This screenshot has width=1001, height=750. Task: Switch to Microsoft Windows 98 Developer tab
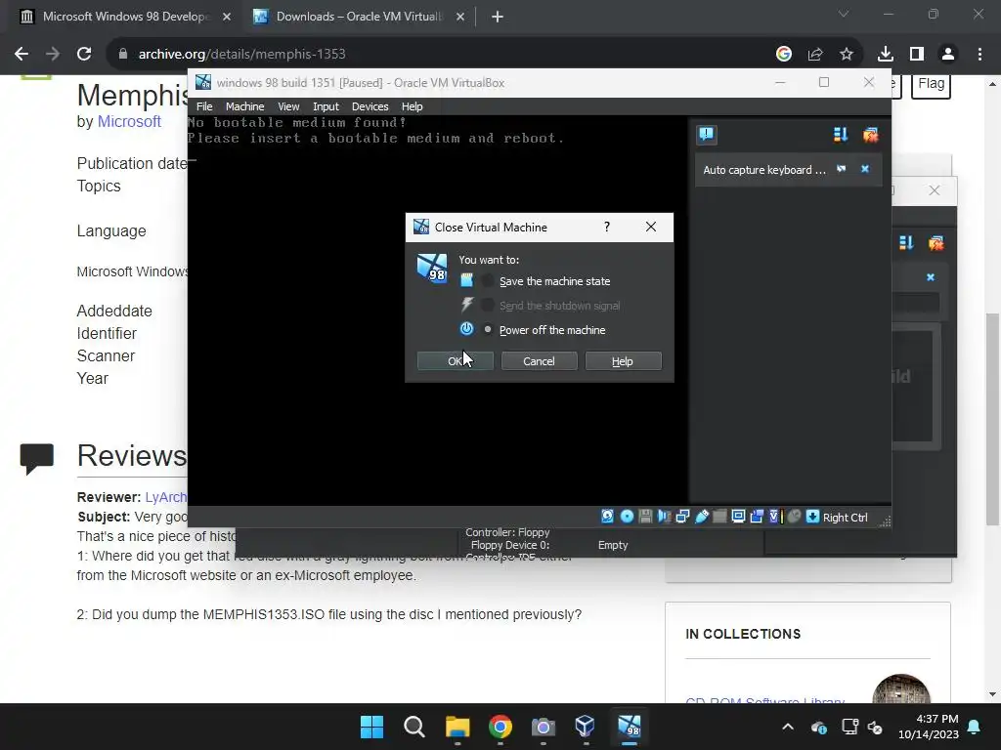[126, 17]
